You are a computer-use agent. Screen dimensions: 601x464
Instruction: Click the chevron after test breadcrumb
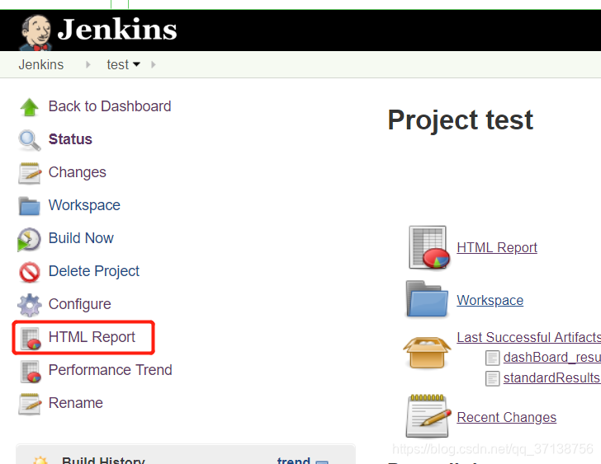(154, 64)
